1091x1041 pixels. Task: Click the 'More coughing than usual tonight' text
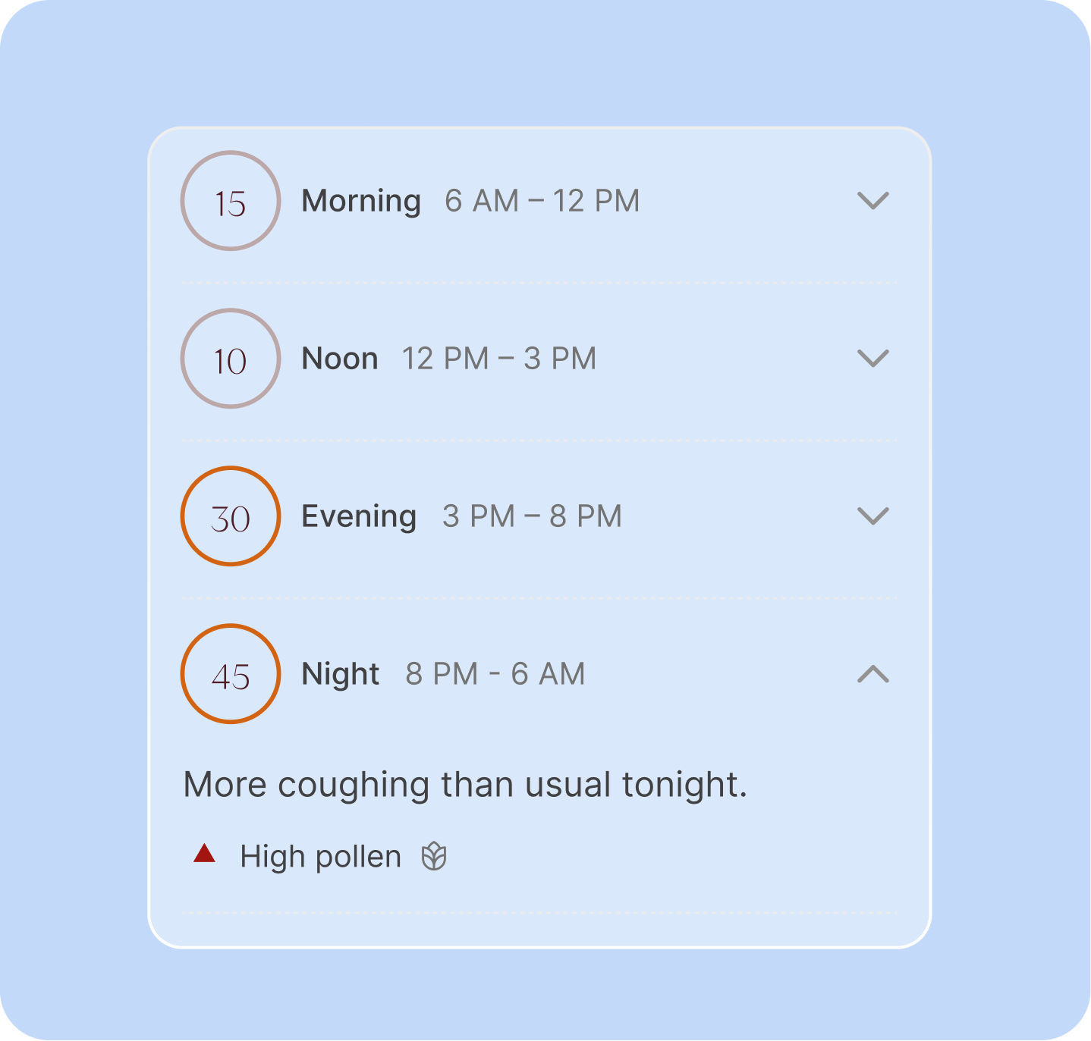pos(465,785)
